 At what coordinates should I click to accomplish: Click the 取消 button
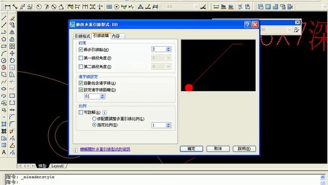point(218,149)
